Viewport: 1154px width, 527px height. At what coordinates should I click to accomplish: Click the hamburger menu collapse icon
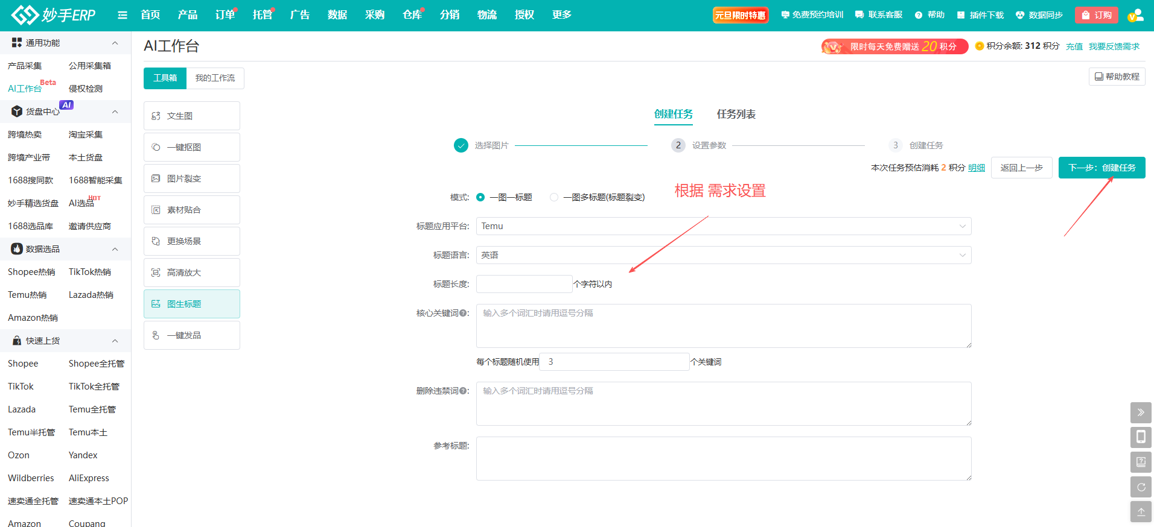coord(123,15)
